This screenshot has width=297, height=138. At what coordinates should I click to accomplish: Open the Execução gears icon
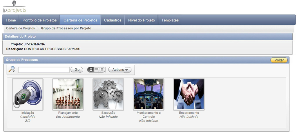pos(108,94)
